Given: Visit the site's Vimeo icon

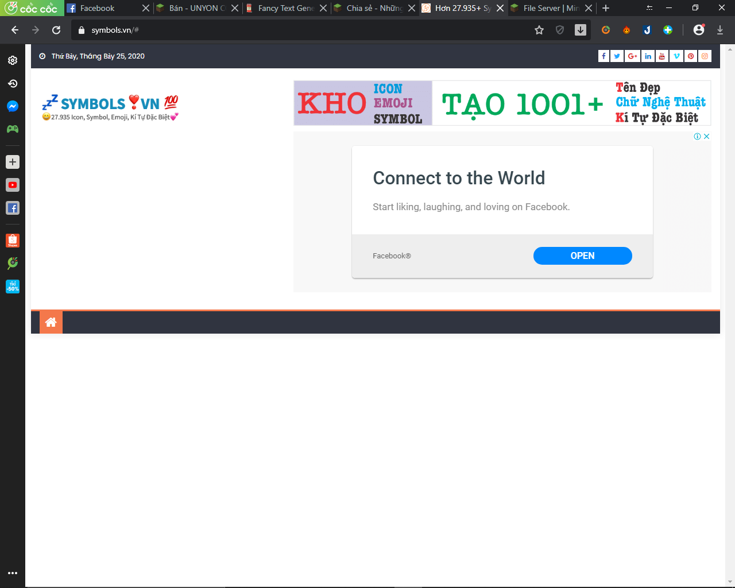Looking at the screenshot, I should click(676, 56).
